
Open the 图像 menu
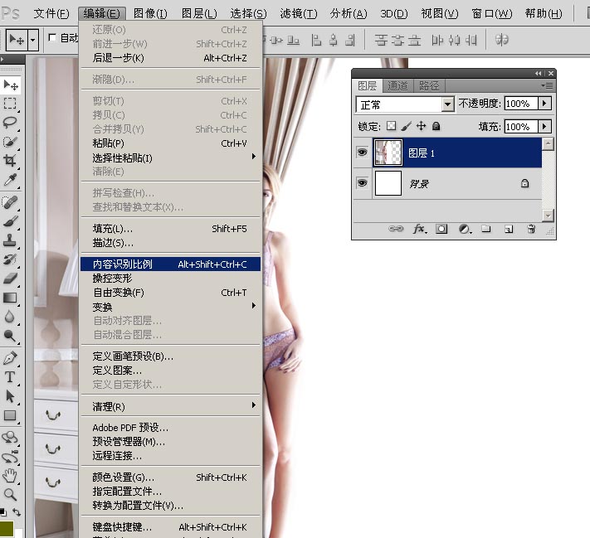click(150, 14)
